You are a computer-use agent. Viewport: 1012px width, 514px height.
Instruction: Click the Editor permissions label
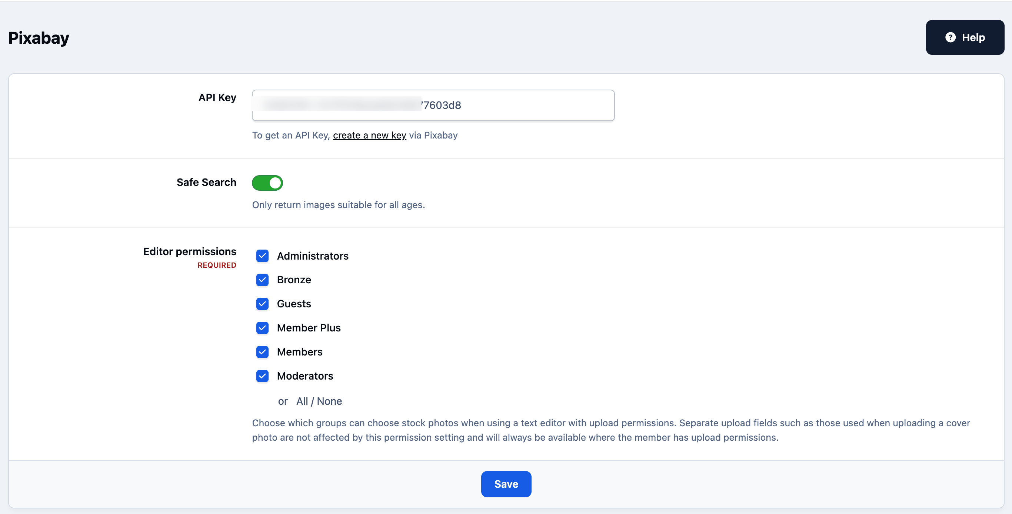point(190,251)
